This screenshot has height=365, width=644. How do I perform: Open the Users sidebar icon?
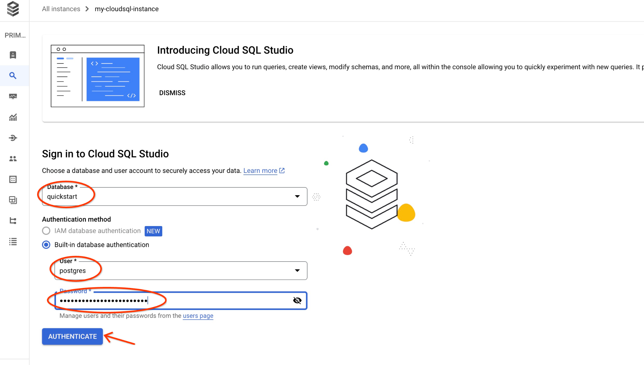click(x=13, y=159)
